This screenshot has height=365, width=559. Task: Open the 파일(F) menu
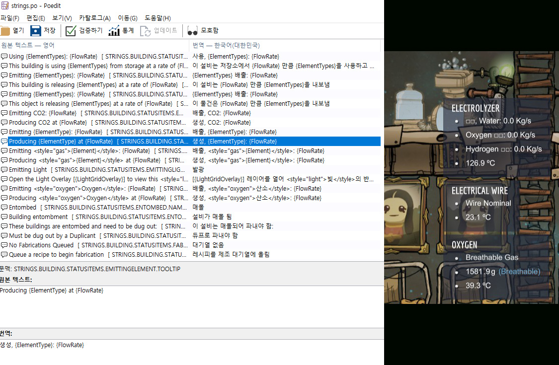10,18
